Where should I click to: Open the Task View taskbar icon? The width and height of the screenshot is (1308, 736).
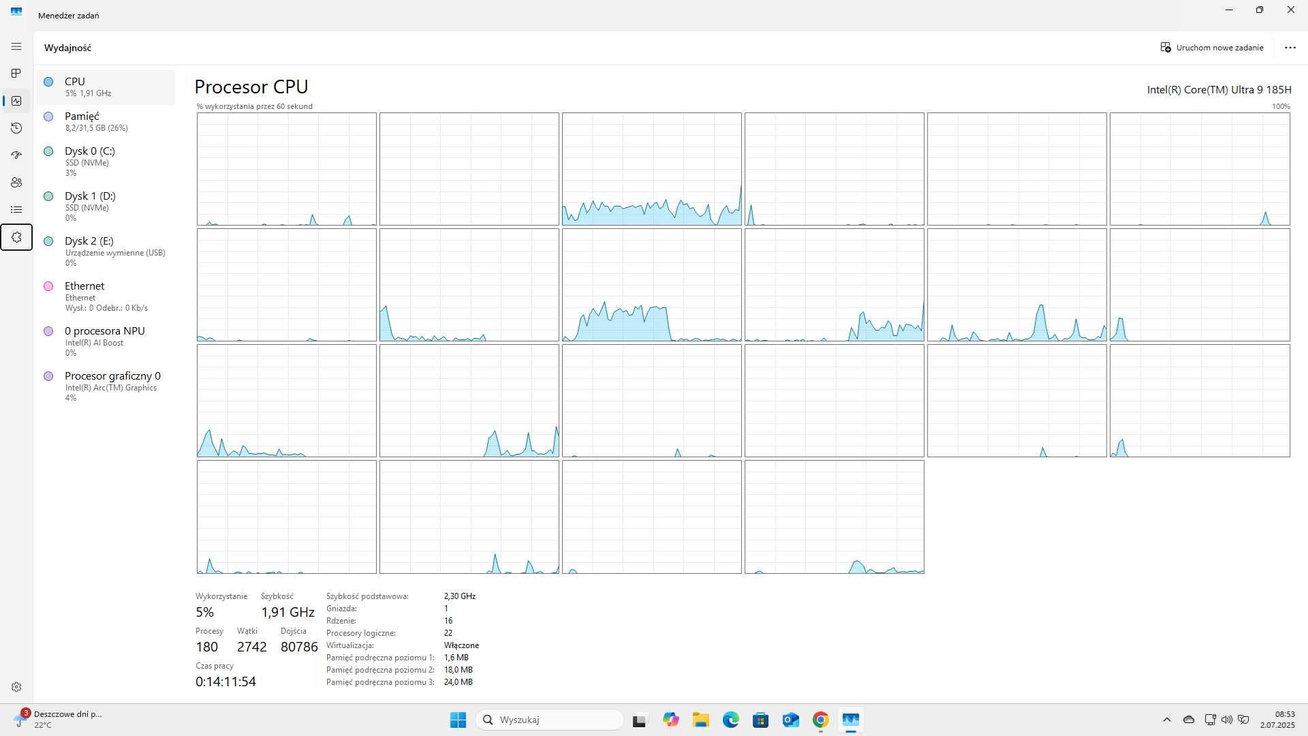click(639, 720)
